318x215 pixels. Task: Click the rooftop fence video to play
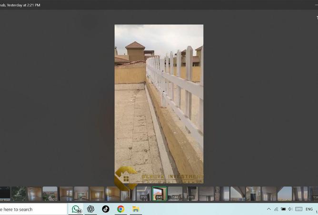coord(159,104)
